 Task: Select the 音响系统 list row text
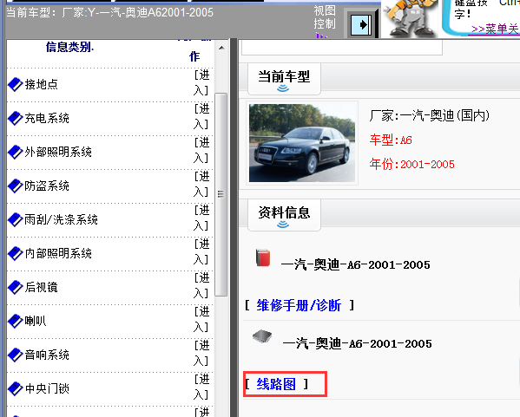point(47,355)
